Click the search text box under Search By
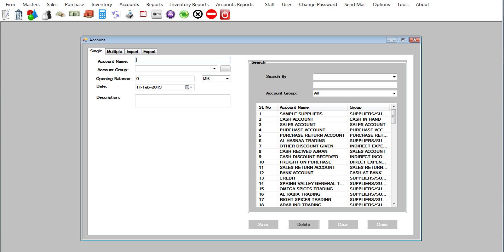 [355, 85]
